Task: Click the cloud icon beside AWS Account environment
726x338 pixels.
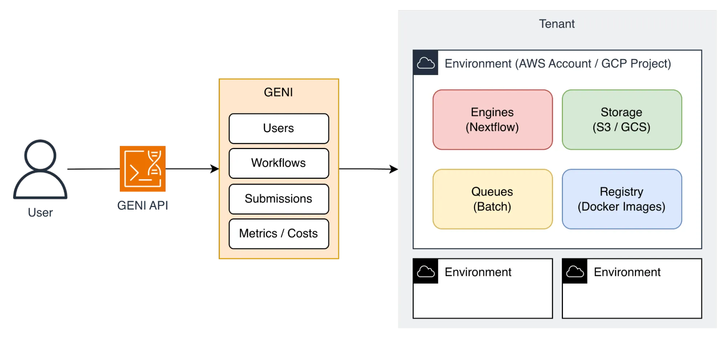Action: point(426,63)
